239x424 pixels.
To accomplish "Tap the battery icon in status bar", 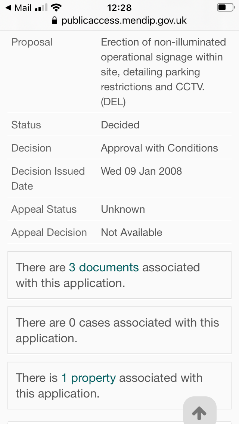I will coord(226,7).
